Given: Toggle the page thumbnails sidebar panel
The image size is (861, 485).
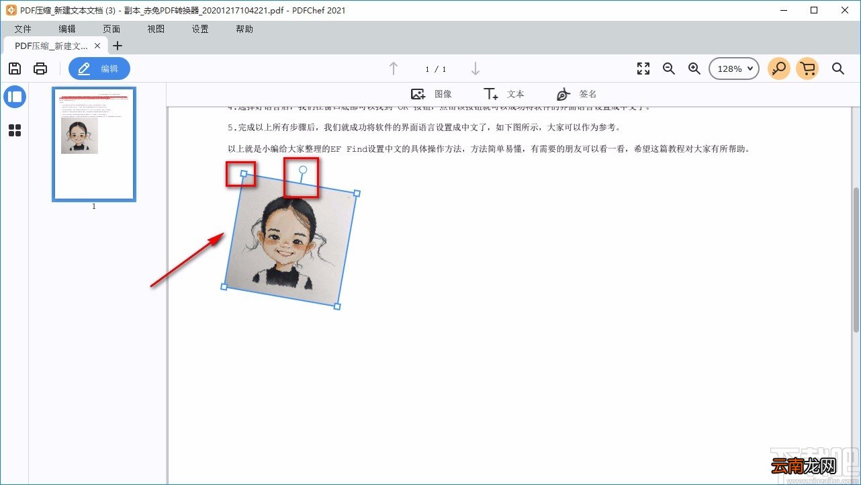Looking at the screenshot, I should [x=15, y=97].
